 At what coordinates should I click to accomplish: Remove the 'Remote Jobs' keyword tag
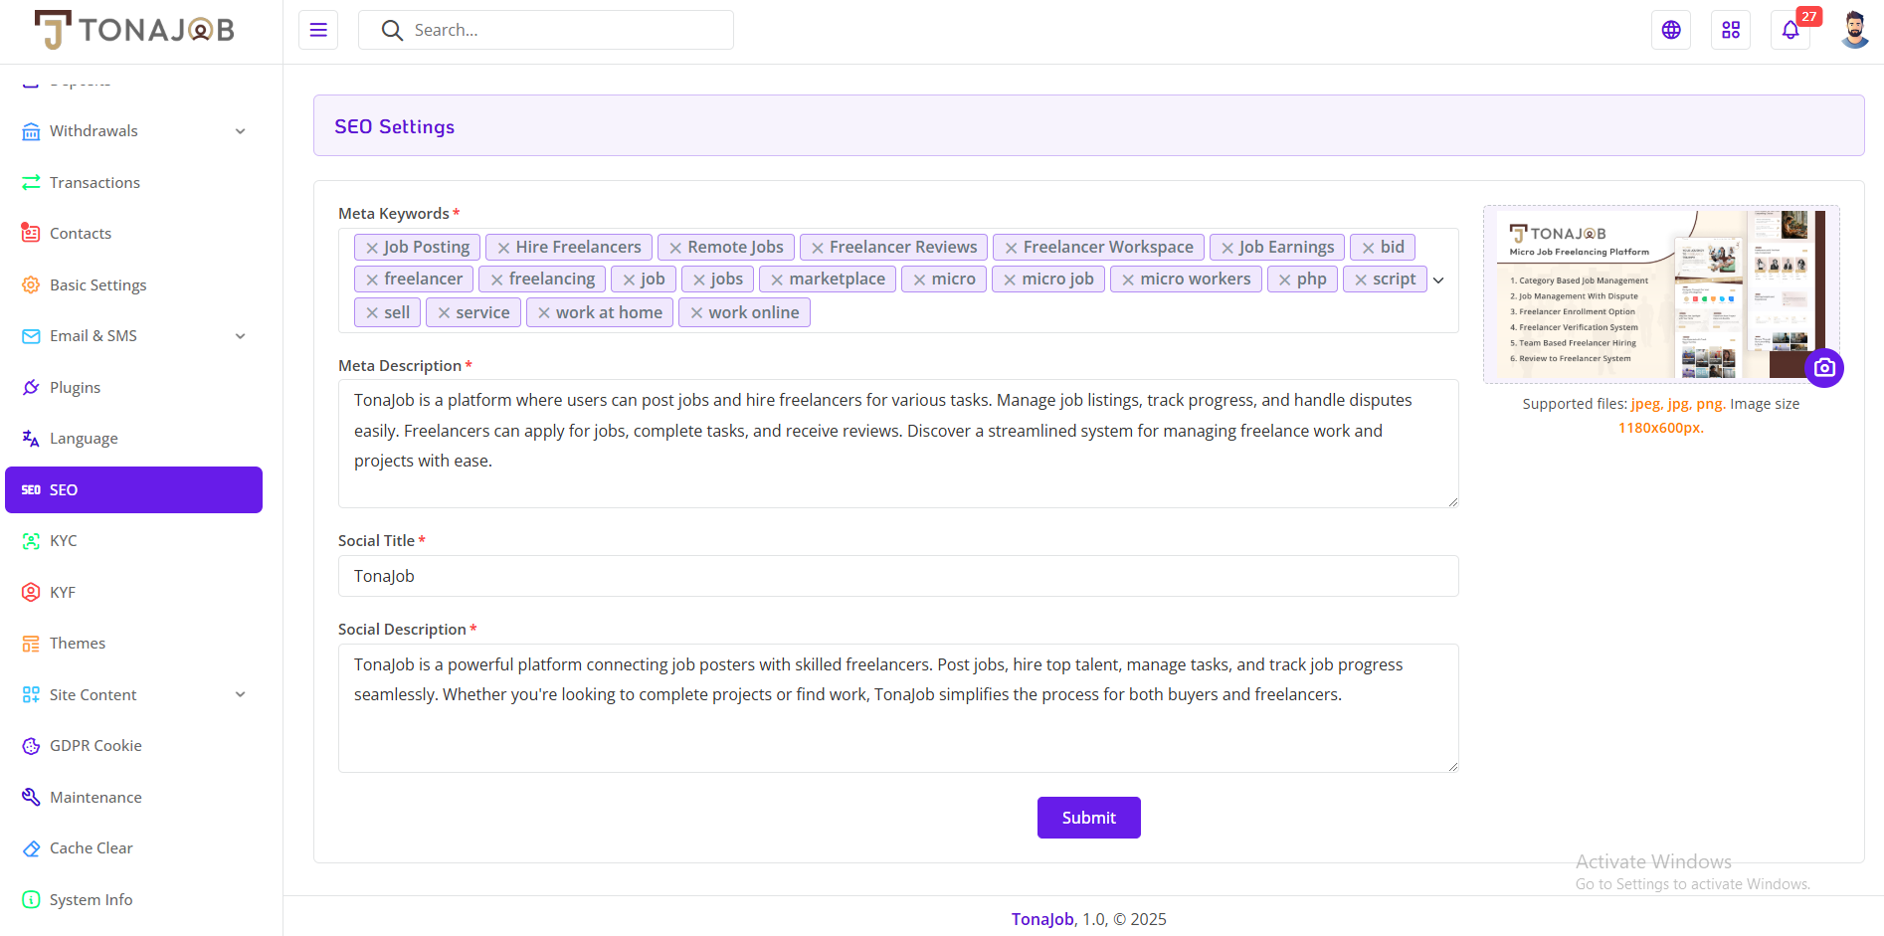point(675,248)
